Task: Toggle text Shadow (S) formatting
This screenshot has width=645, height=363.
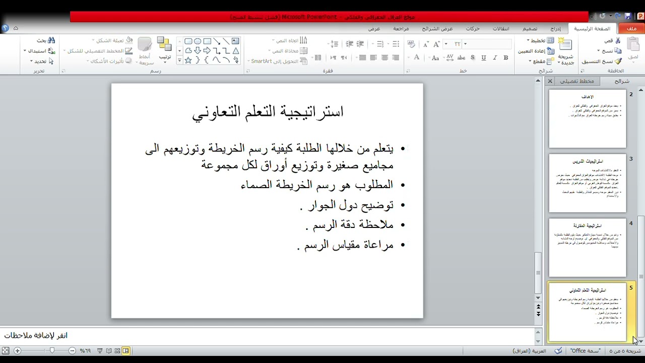Action: pyautogui.click(x=473, y=58)
